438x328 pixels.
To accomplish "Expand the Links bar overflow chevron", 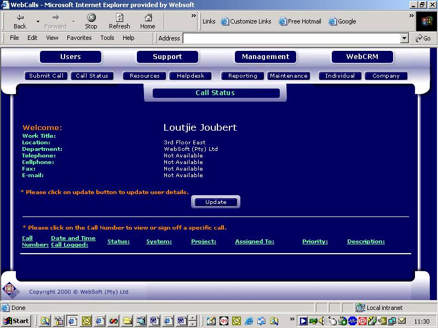I will [411, 16].
